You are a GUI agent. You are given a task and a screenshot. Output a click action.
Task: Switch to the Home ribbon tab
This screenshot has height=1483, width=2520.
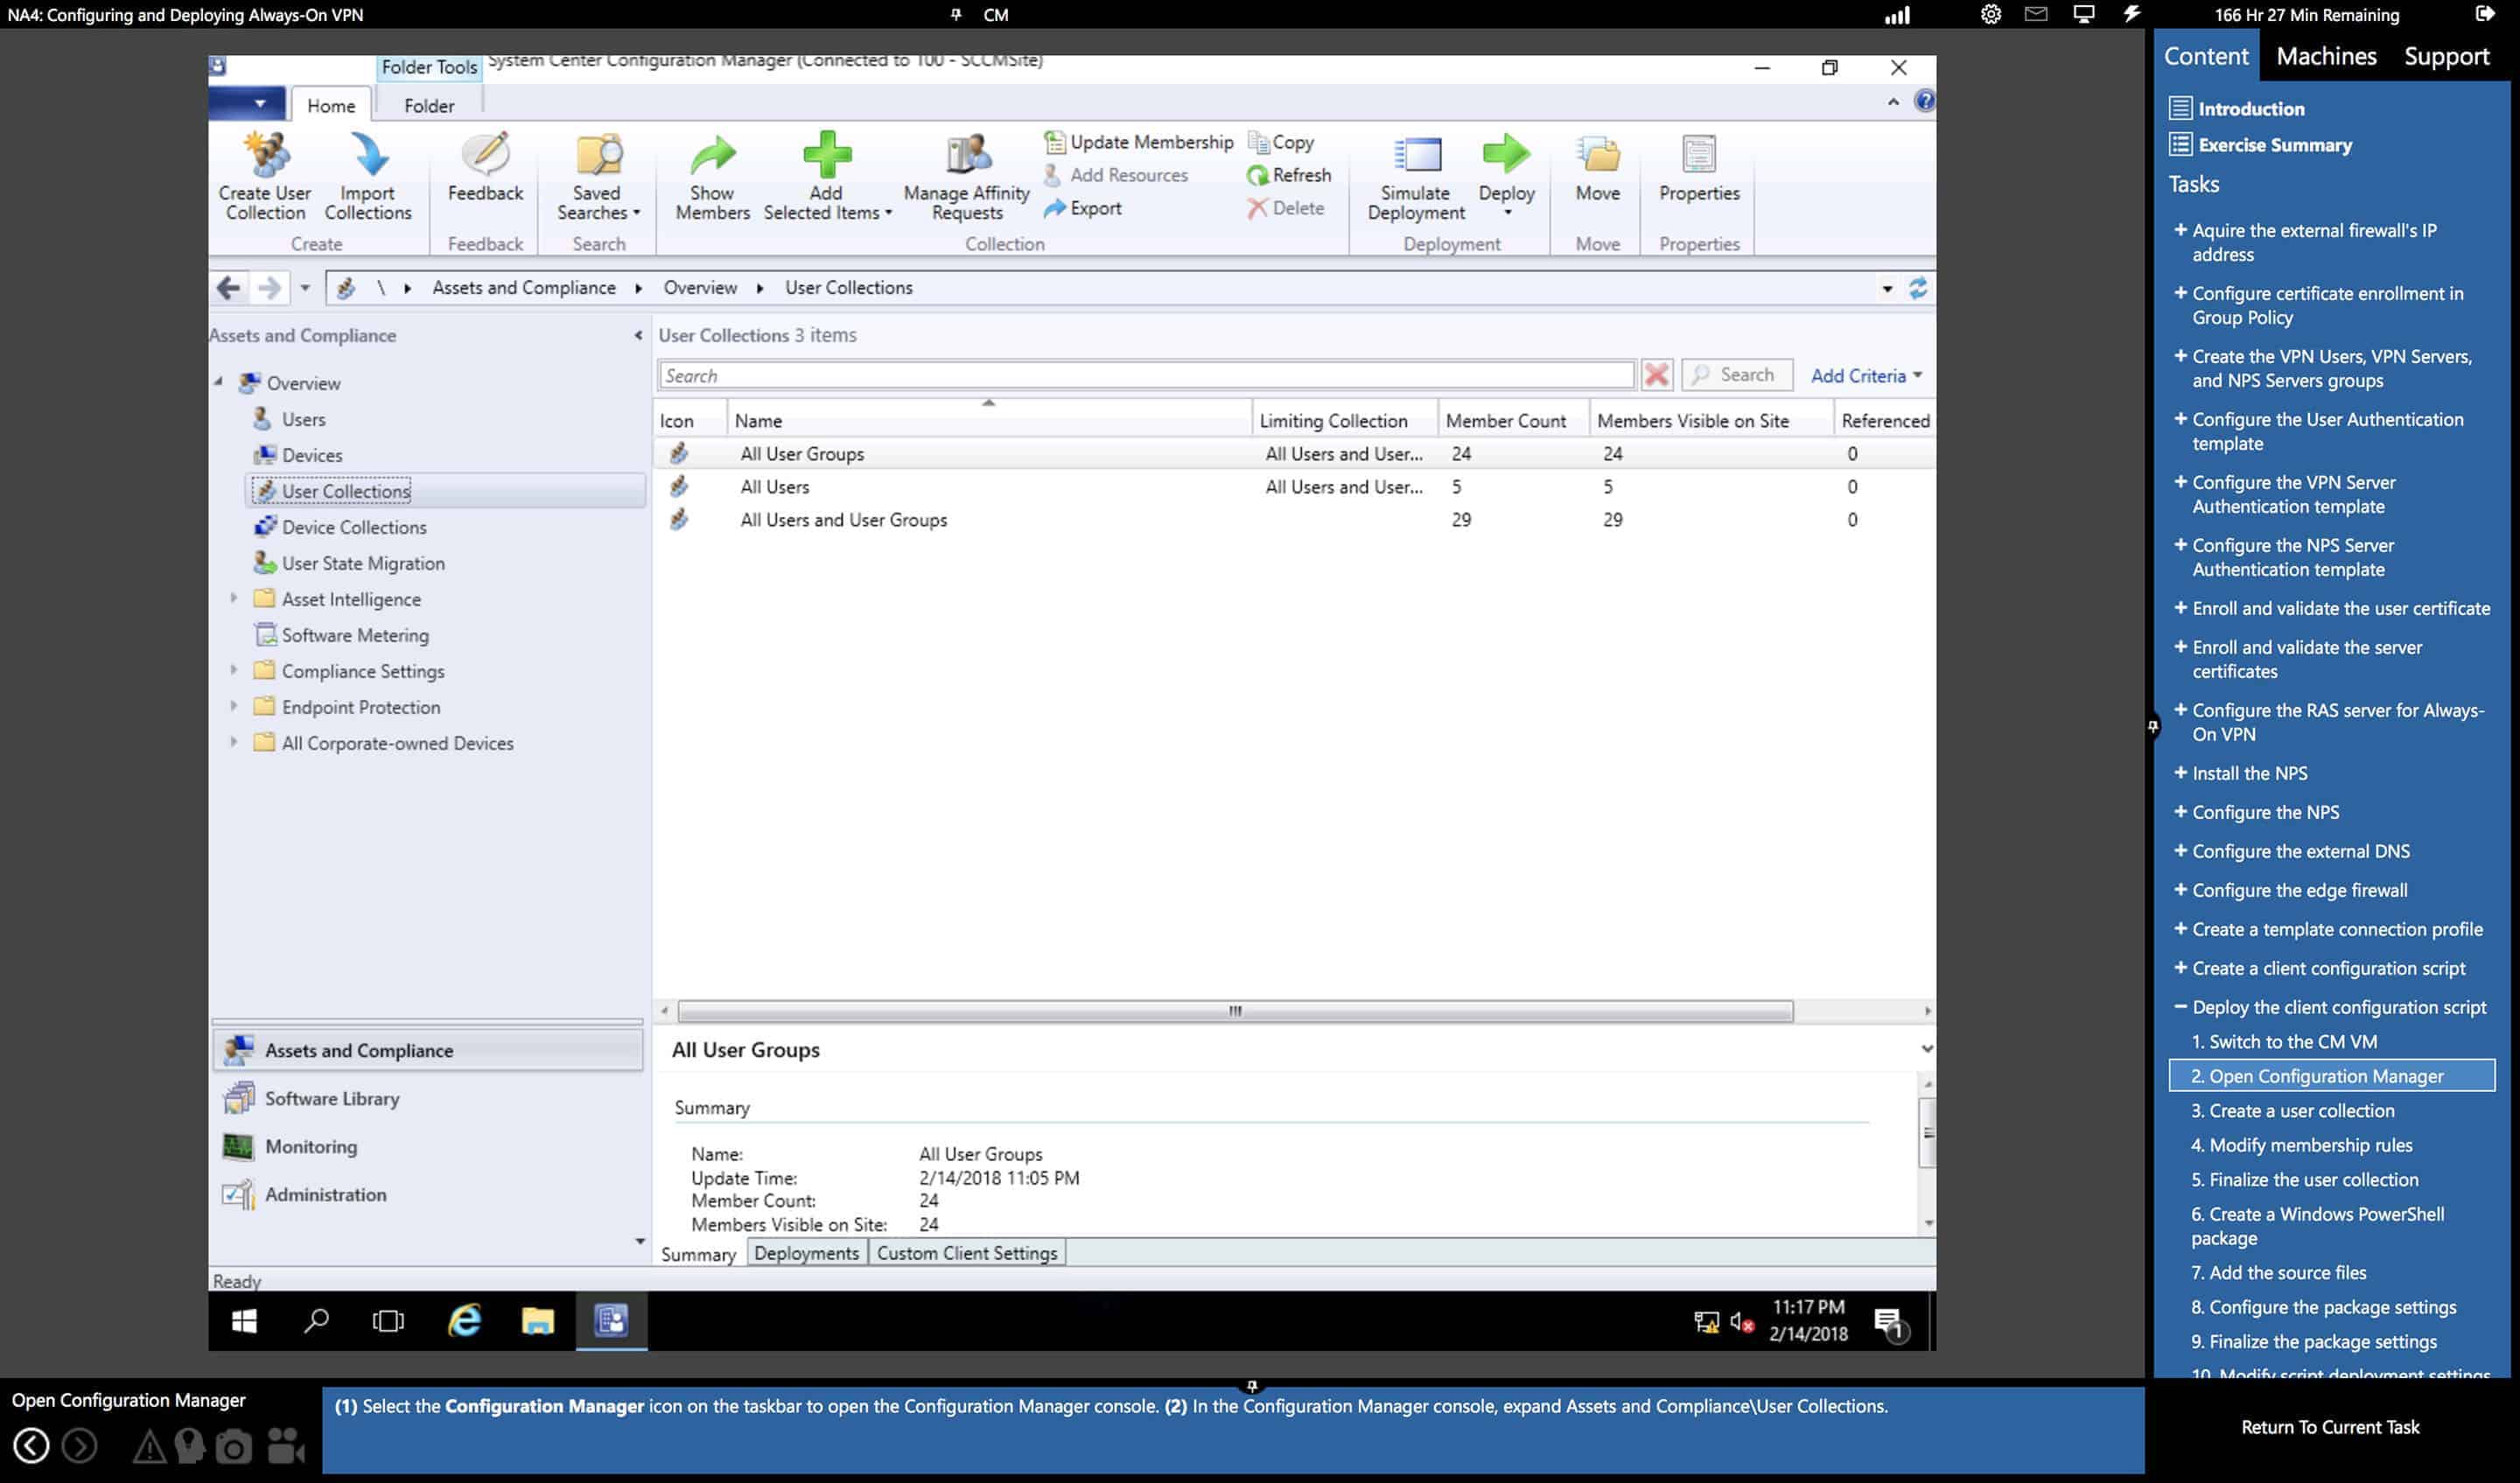[x=331, y=106]
